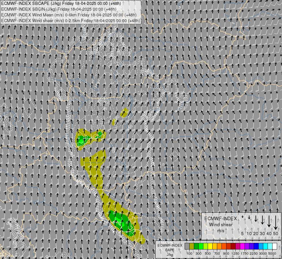Select the 20 m/s wind shear arrow
This screenshot has width=282, height=259.
pyautogui.click(x=256, y=219)
